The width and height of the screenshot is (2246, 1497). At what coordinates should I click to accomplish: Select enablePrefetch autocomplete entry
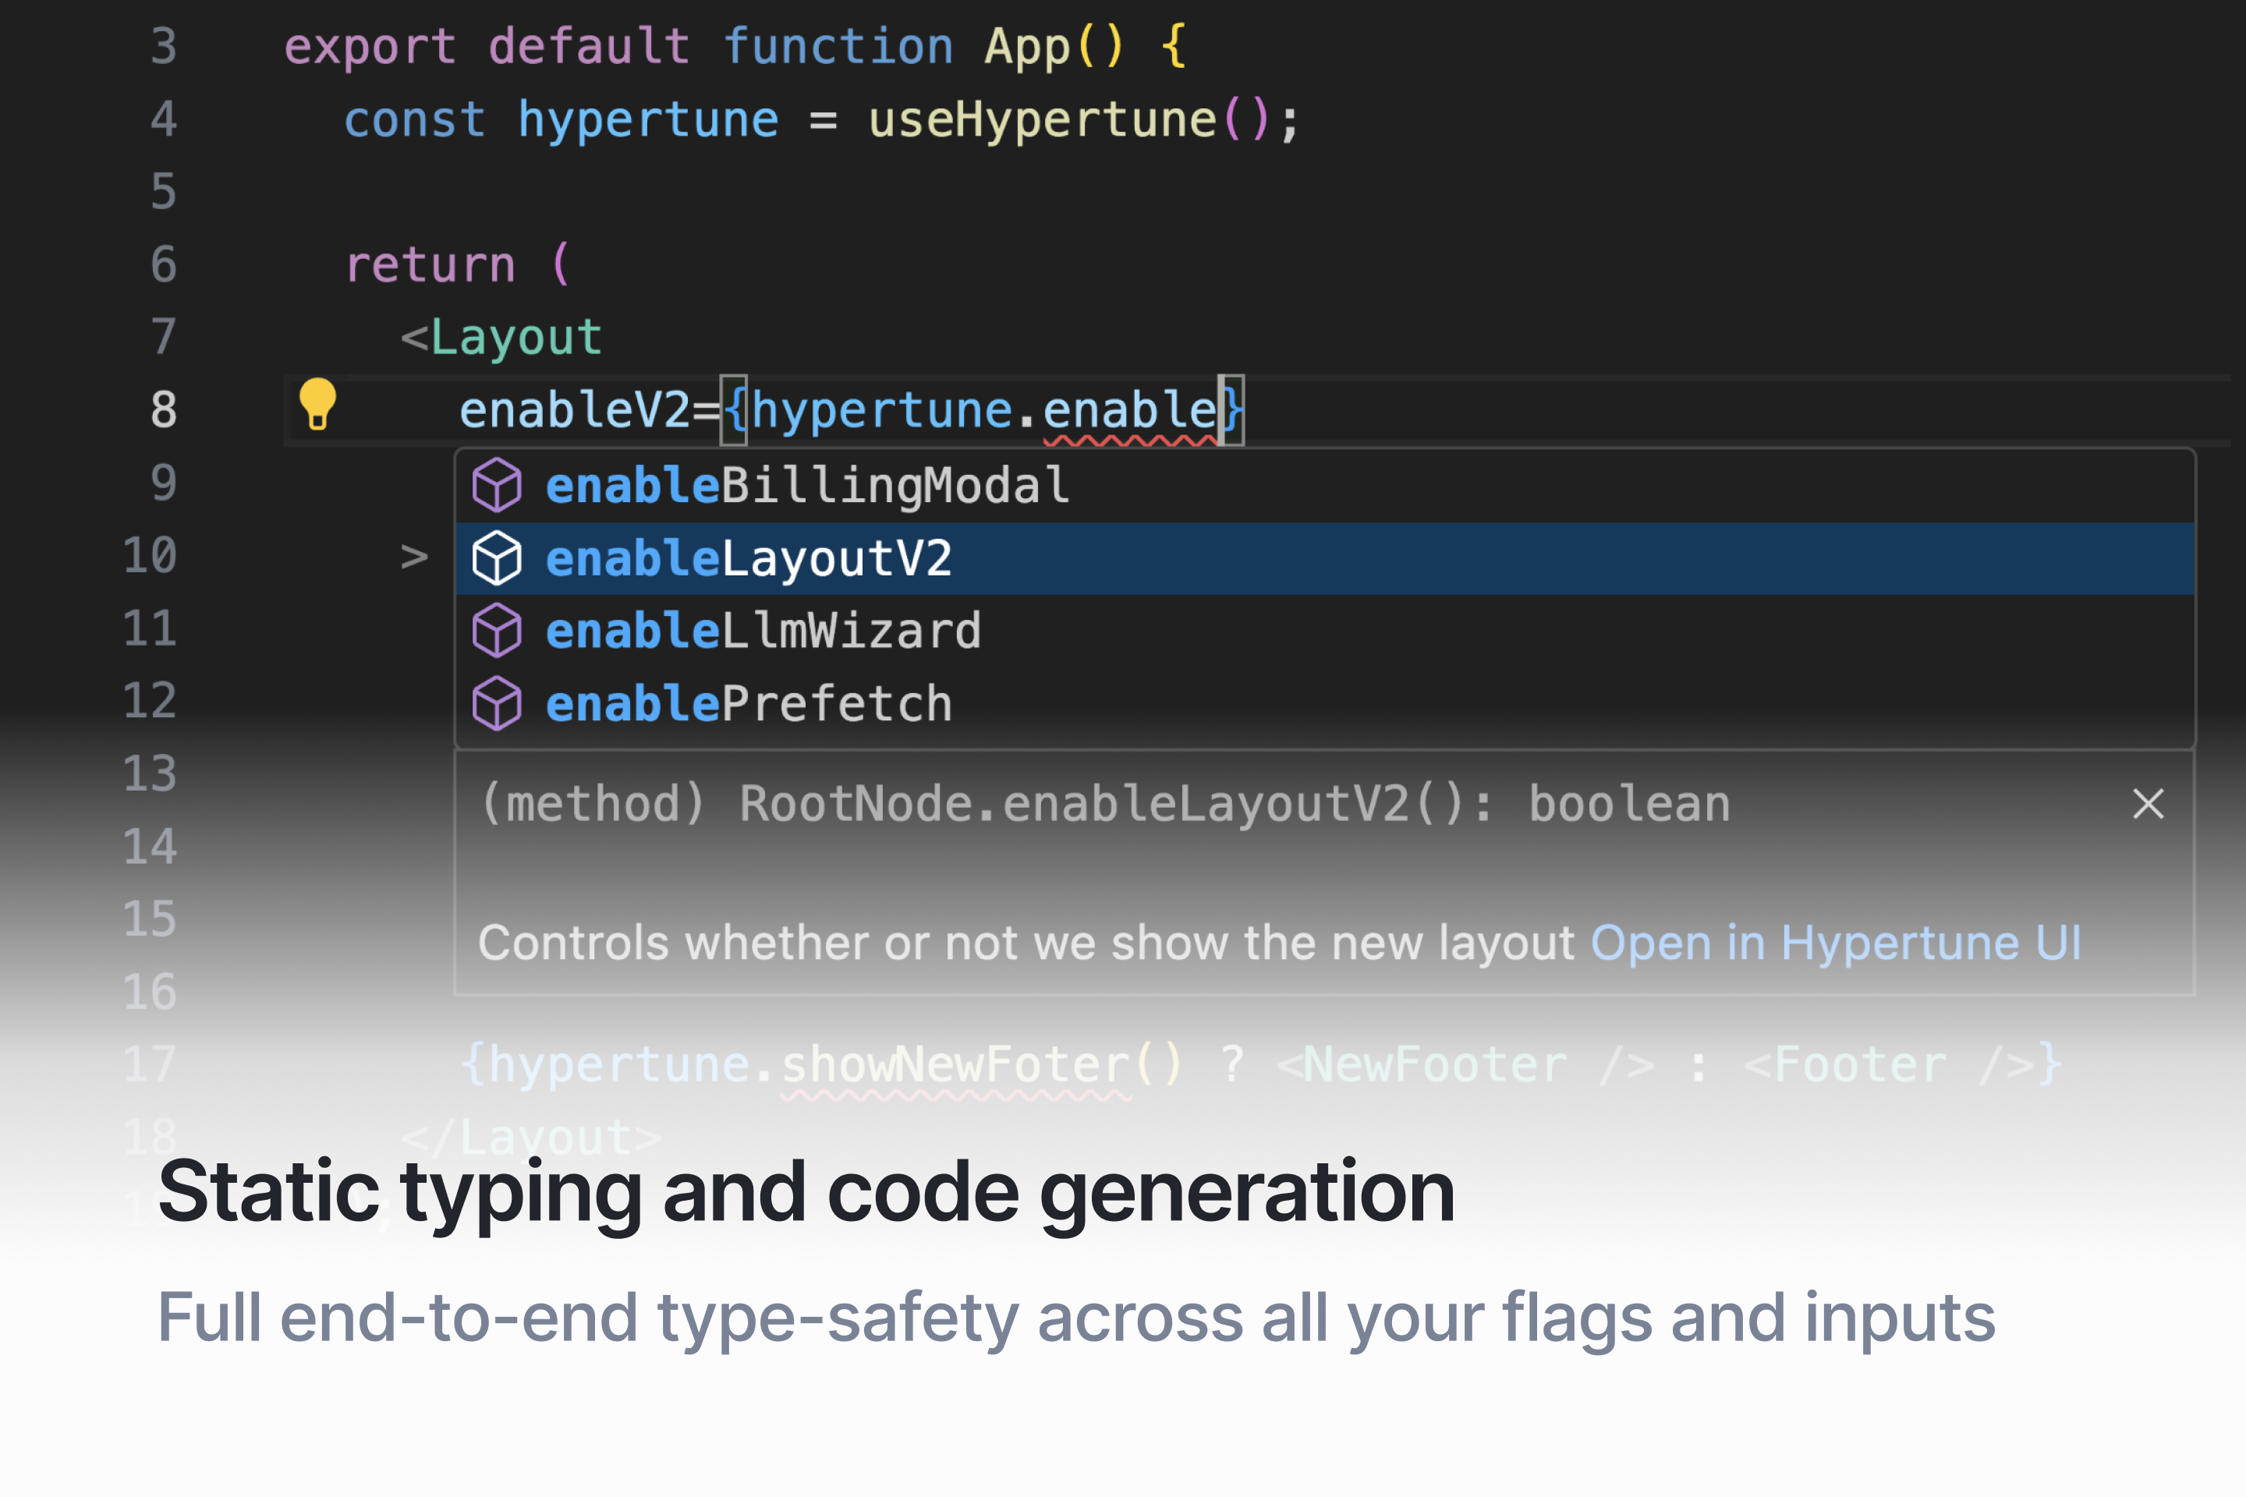coord(749,703)
